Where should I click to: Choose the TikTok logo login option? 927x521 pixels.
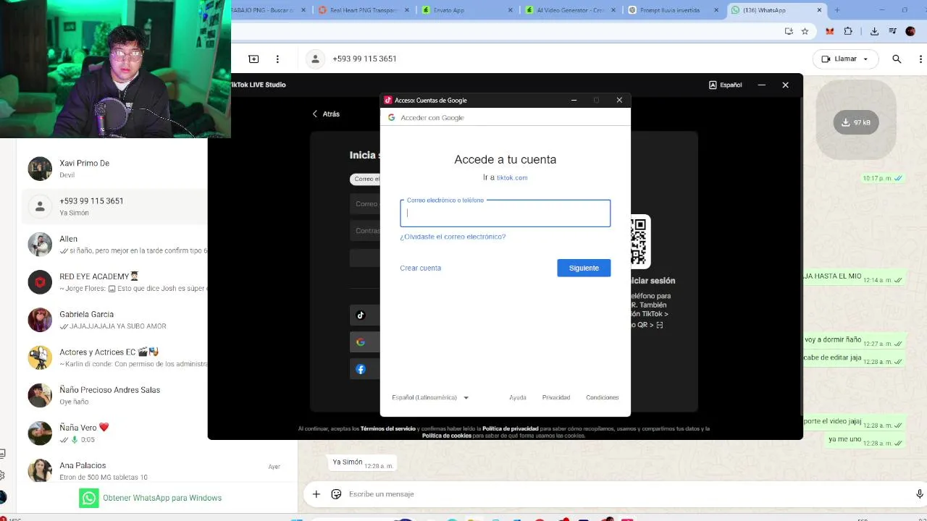(361, 315)
